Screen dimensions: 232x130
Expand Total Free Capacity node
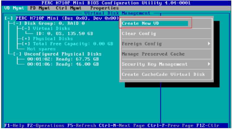pyautogui.click(x=26, y=44)
